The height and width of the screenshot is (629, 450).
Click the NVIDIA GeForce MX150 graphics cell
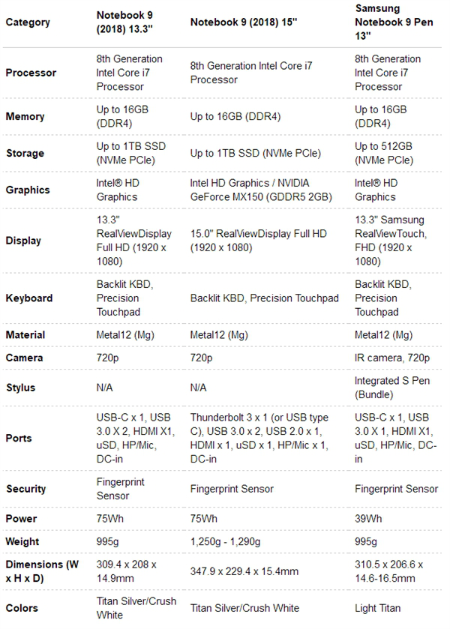coord(261,190)
